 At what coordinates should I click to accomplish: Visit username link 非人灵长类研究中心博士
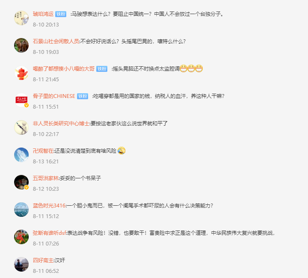click(x=61, y=124)
